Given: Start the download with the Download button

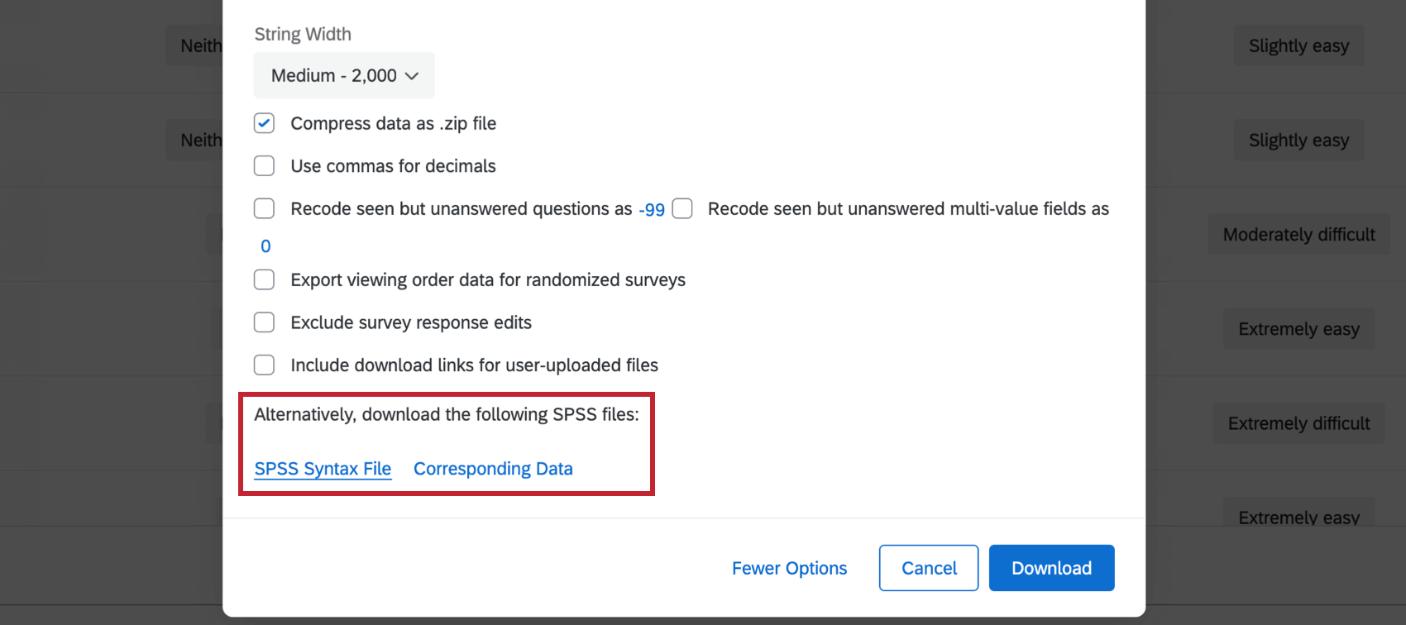Looking at the screenshot, I should [1051, 568].
